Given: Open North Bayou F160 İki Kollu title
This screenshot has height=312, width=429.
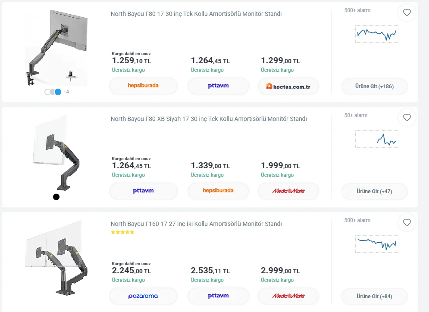Looking at the screenshot, I should click(196, 224).
